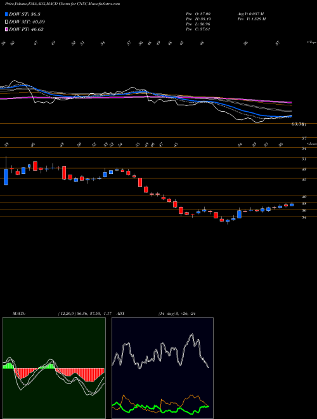Click the '<Lows' marker label
This screenshot has width=317, height=419.
[311, 143]
